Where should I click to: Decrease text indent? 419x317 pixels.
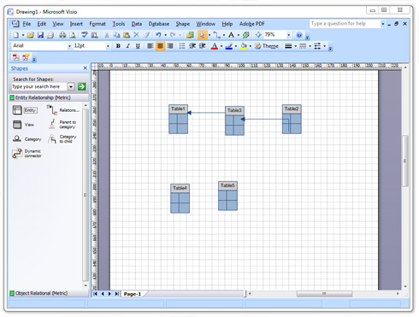click(192, 46)
